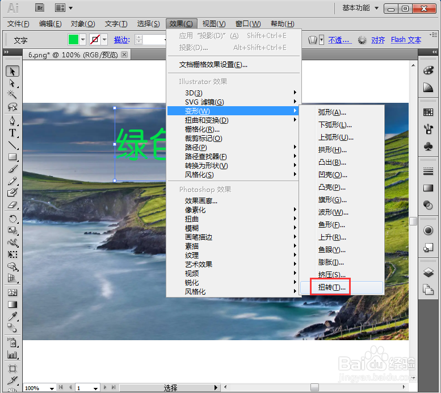The image size is (441, 393).
Task: Launch Adobe Bridge Br icon
Action: tap(40, 8)
